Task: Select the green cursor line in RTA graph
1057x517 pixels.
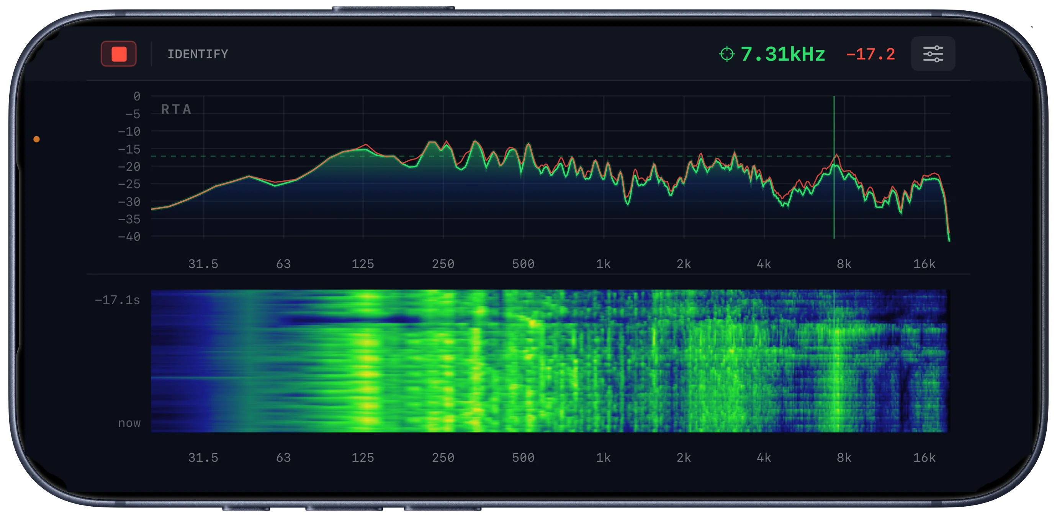Action: 834,167
